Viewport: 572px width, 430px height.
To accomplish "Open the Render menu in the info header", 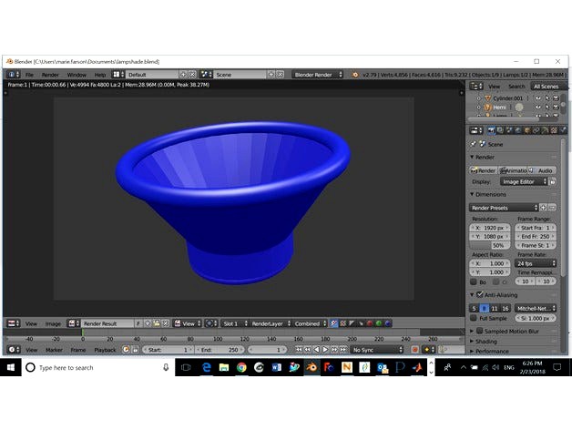I will click(x=50, y=75).
